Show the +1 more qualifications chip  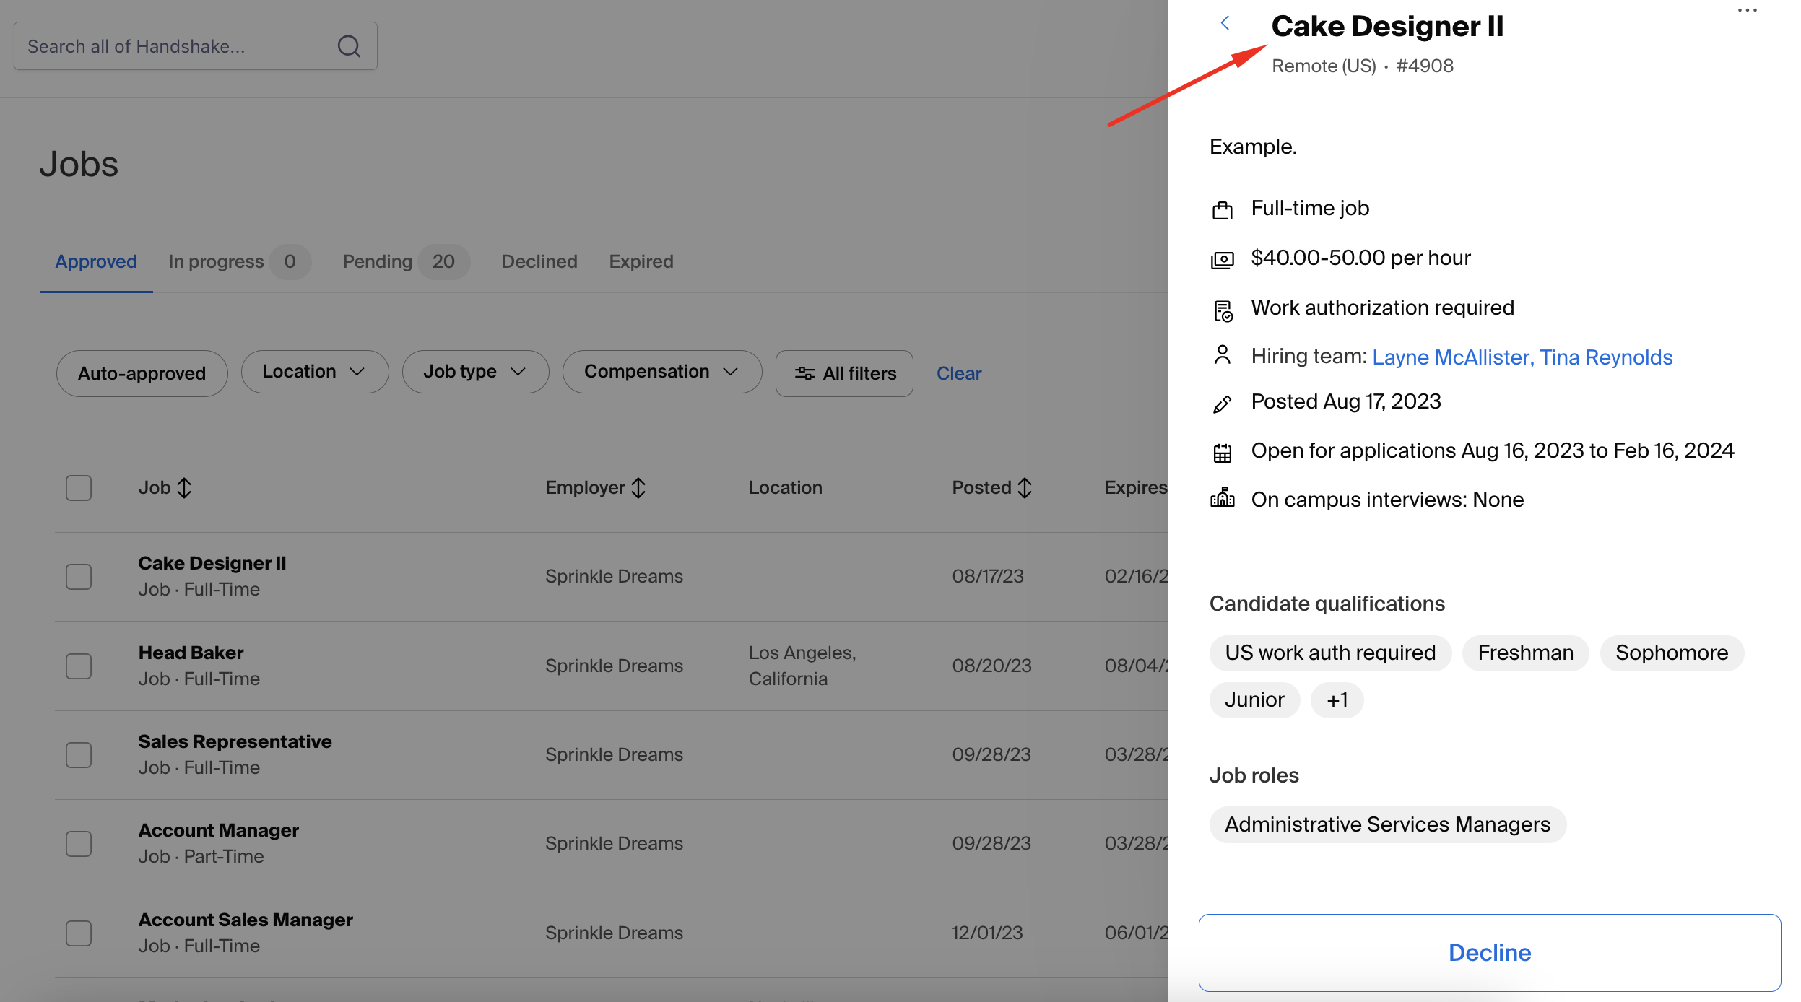(x=1337, y=700)
